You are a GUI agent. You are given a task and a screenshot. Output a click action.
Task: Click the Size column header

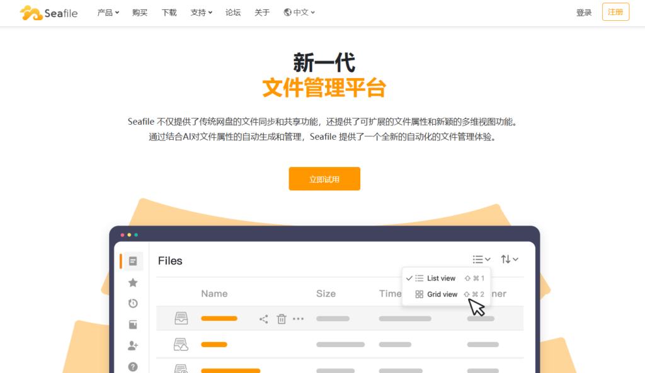[326, 294]
